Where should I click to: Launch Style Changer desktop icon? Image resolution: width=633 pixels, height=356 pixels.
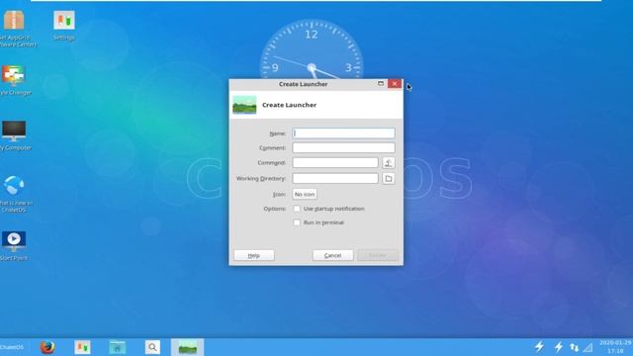coord(15,80)
